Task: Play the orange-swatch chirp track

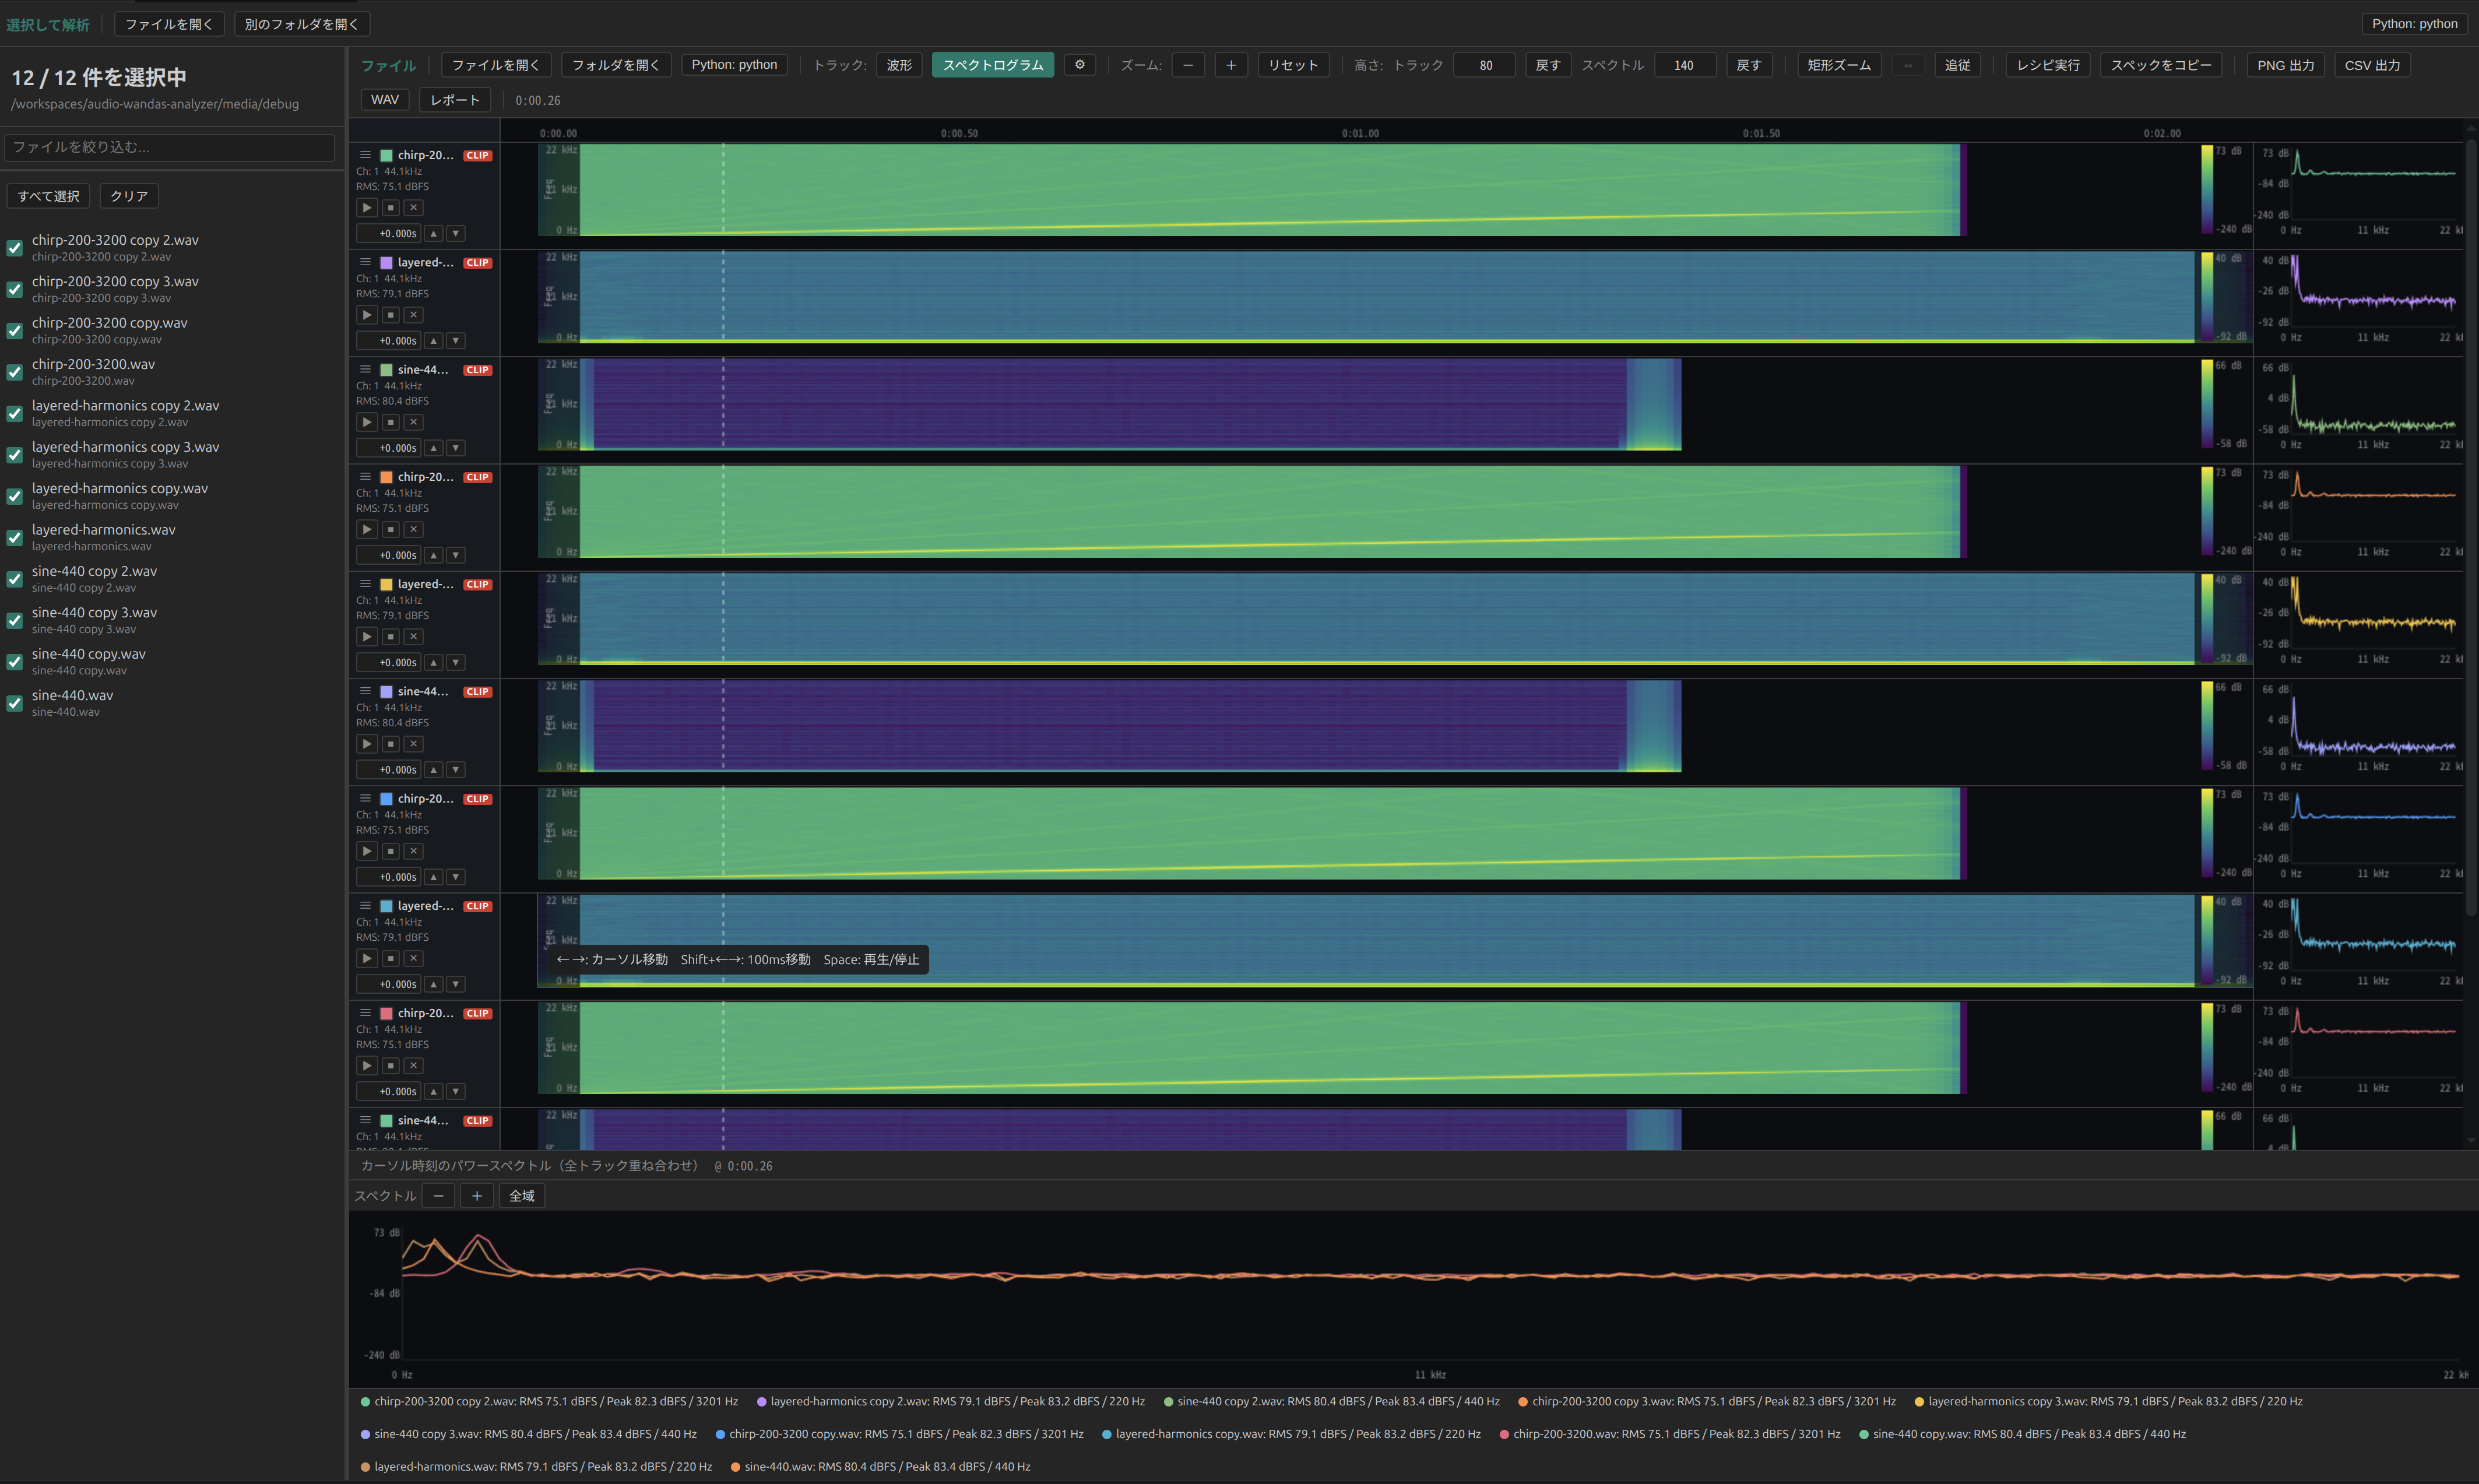Action: click(x=367, y=530)
